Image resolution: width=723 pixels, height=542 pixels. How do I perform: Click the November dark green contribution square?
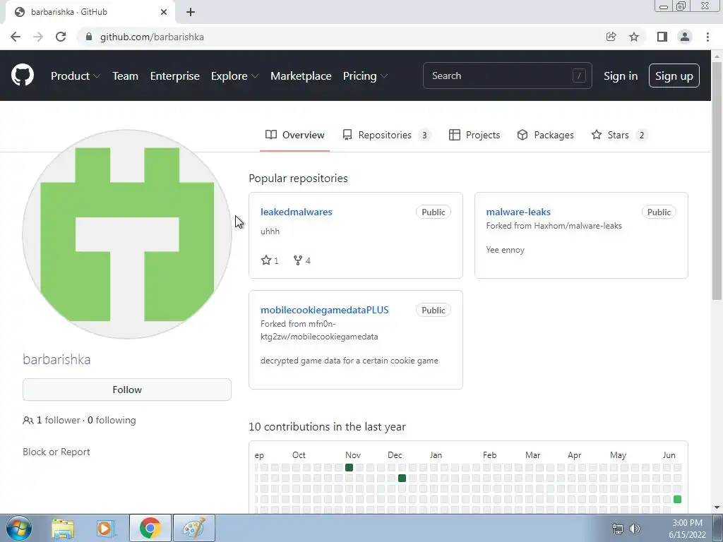[x=349, y=467]
